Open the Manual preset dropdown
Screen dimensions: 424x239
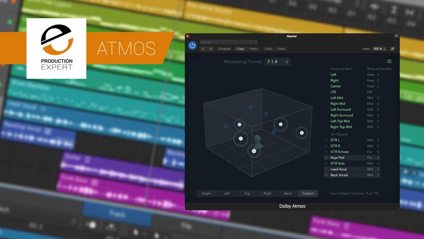(229, 42)
